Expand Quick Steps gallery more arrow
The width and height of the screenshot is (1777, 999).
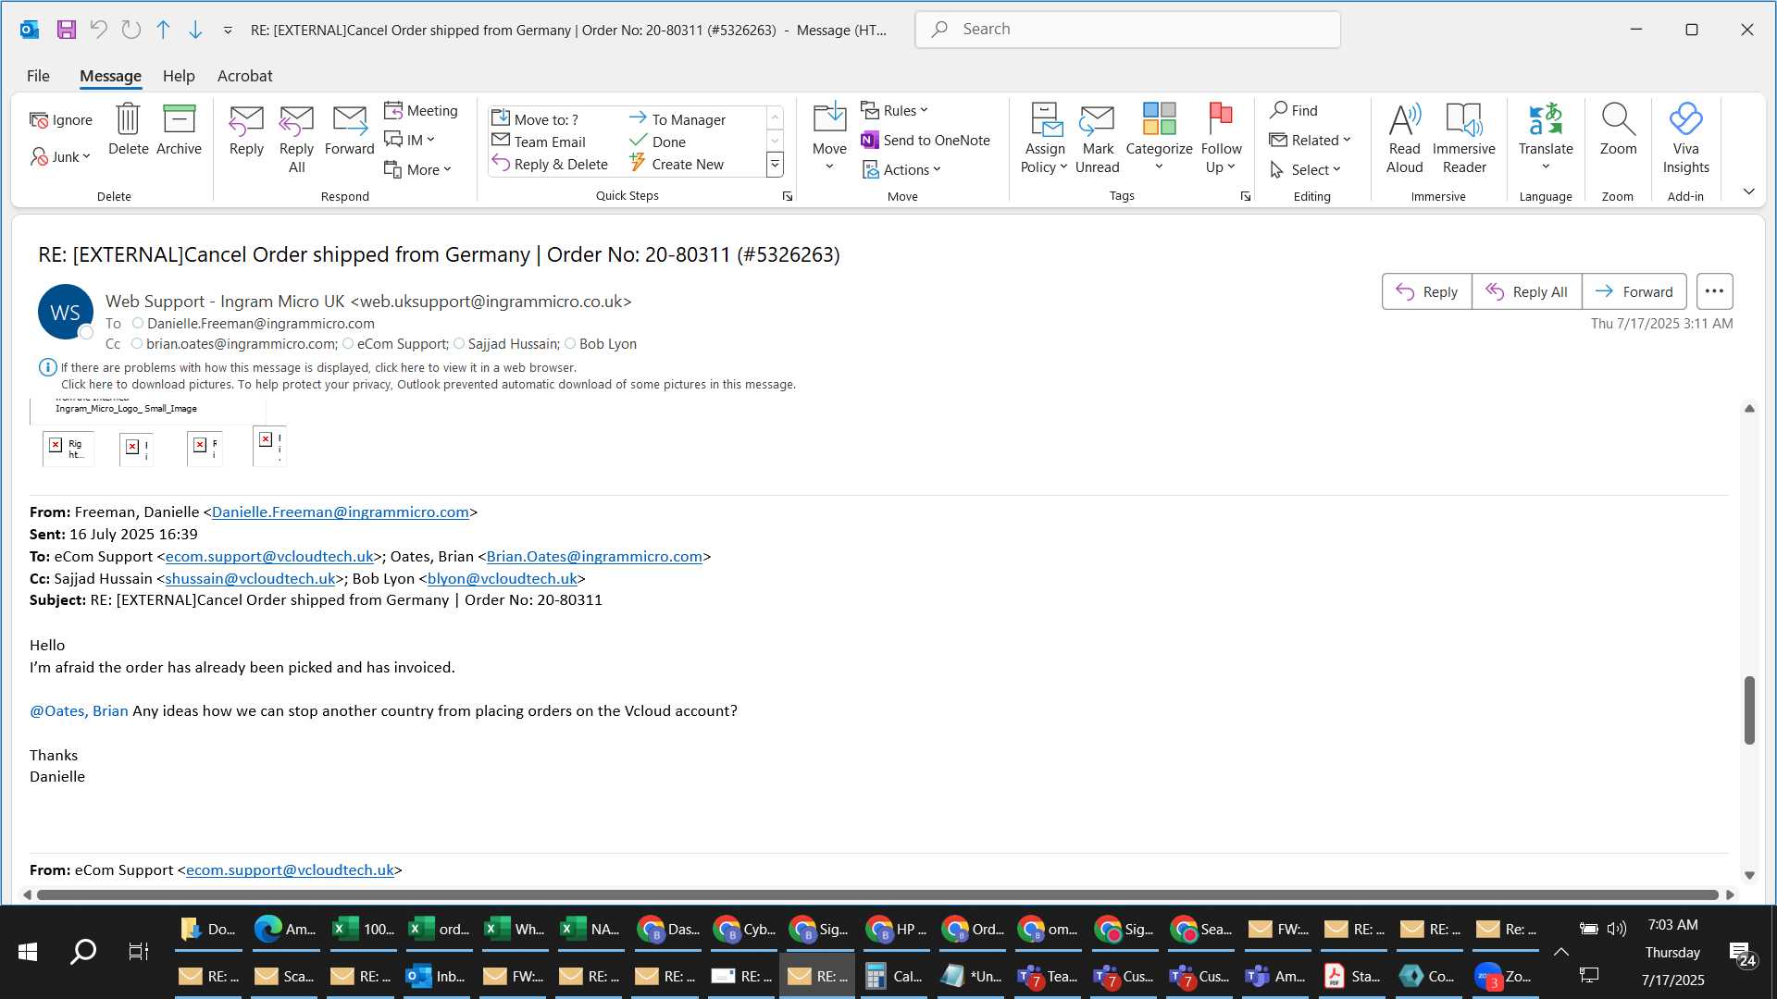[776, 166]
